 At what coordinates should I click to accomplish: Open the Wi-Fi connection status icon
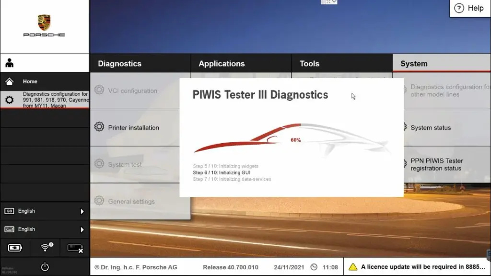(46, 248)
